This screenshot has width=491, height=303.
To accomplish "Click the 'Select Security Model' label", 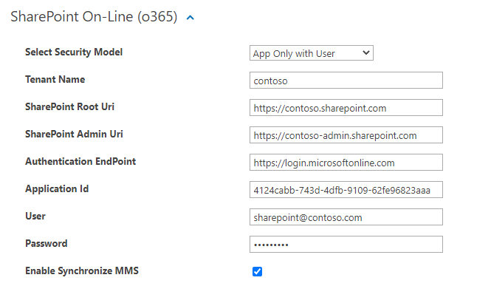I will coord(74,52).
